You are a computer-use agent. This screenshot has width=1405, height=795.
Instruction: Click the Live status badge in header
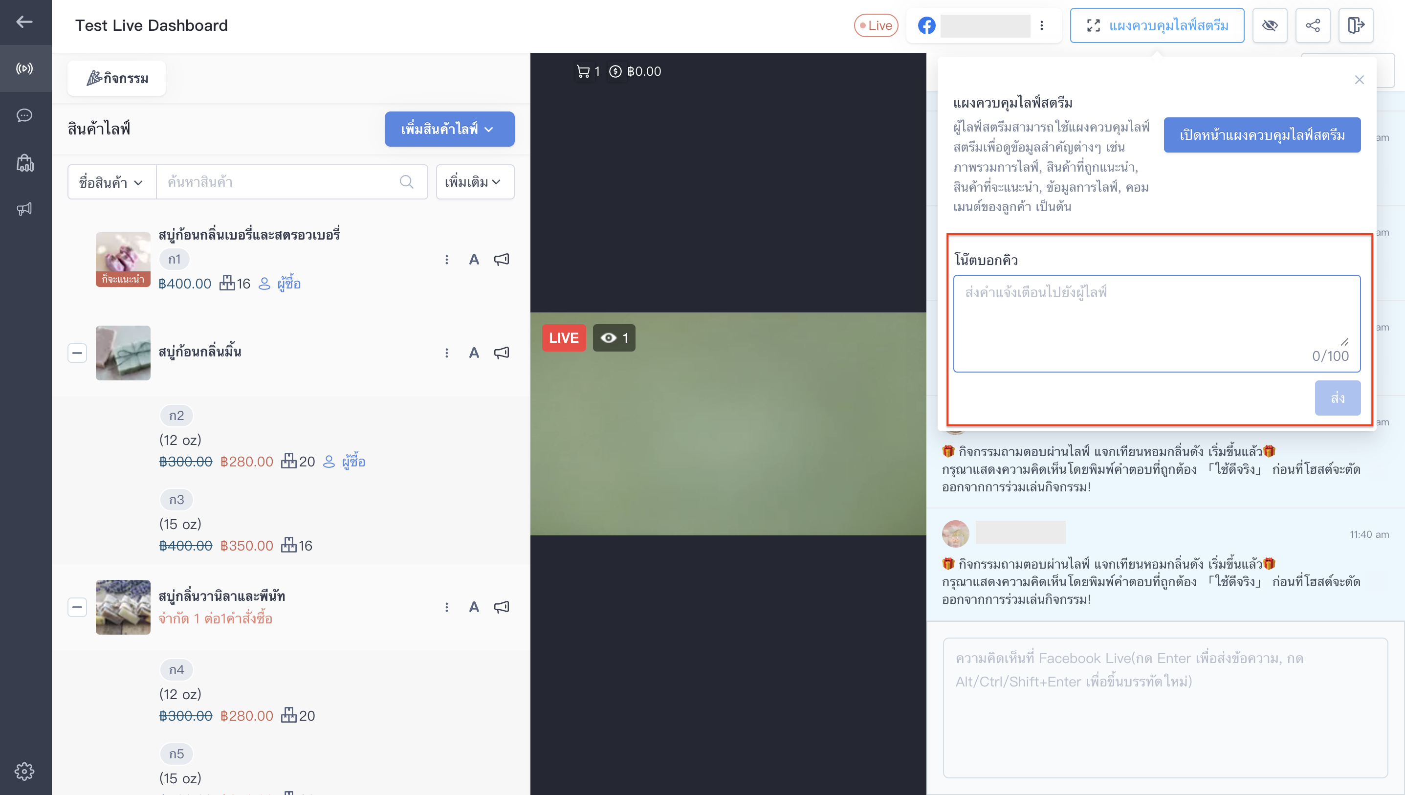tap(876, 25)
